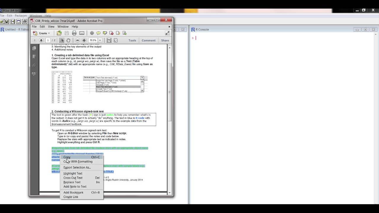
Task: Select Add Note to Text
Action: (82, 186)
